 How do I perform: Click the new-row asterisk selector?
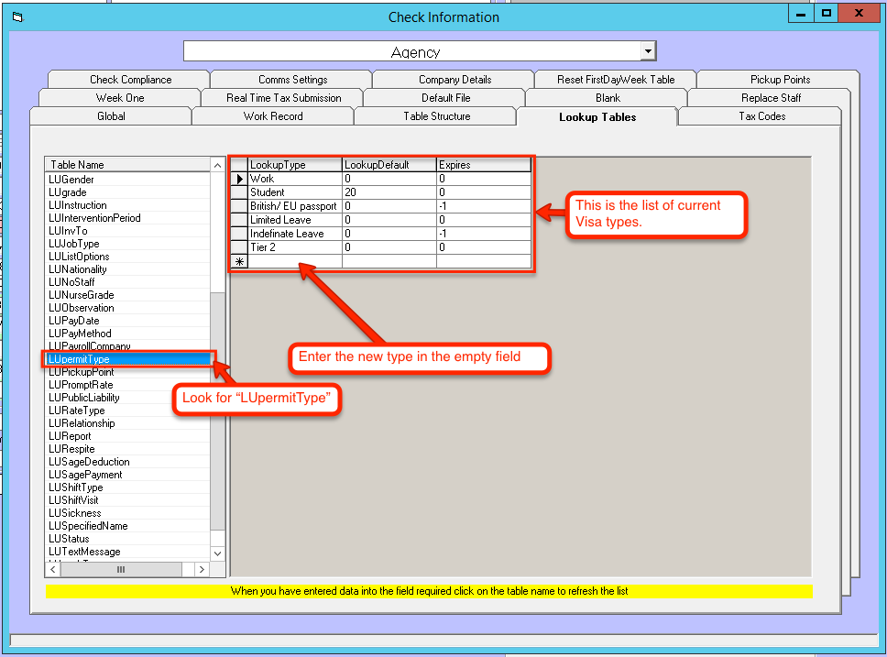point(238,261)
